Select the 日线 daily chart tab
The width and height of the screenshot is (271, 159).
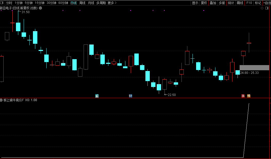[x=74, y=3]
